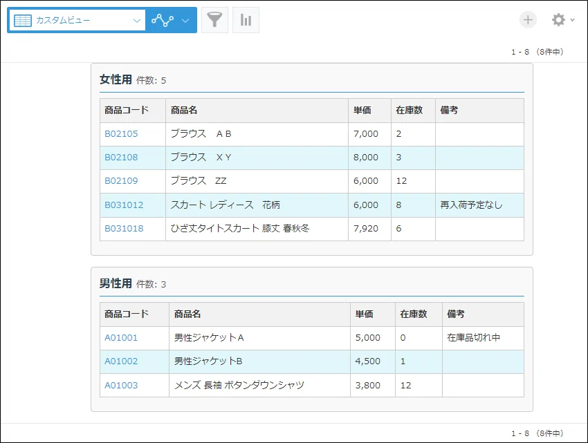Open record link A01002

click(121, 361)
